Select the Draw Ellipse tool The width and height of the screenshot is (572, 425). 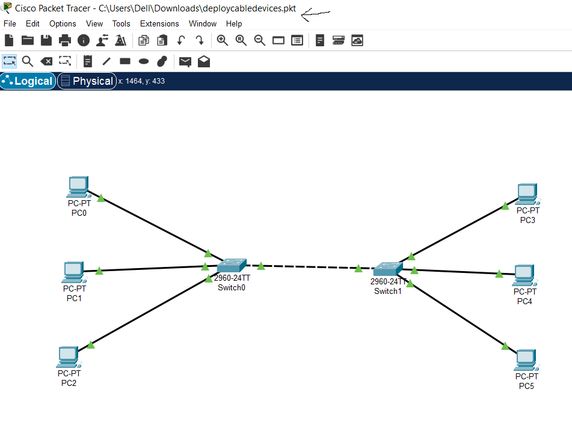click(143, 61)
